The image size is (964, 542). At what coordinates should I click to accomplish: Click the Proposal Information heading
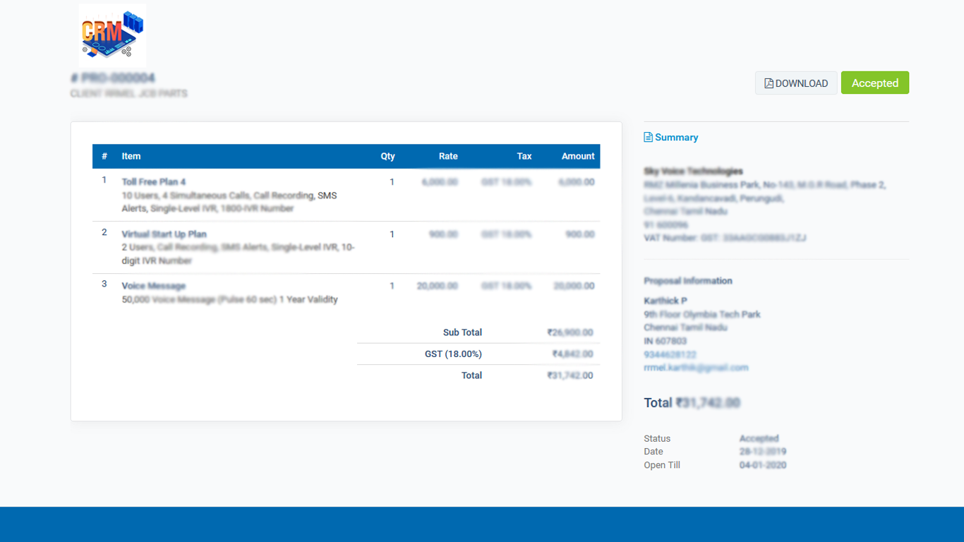[687, 281]
